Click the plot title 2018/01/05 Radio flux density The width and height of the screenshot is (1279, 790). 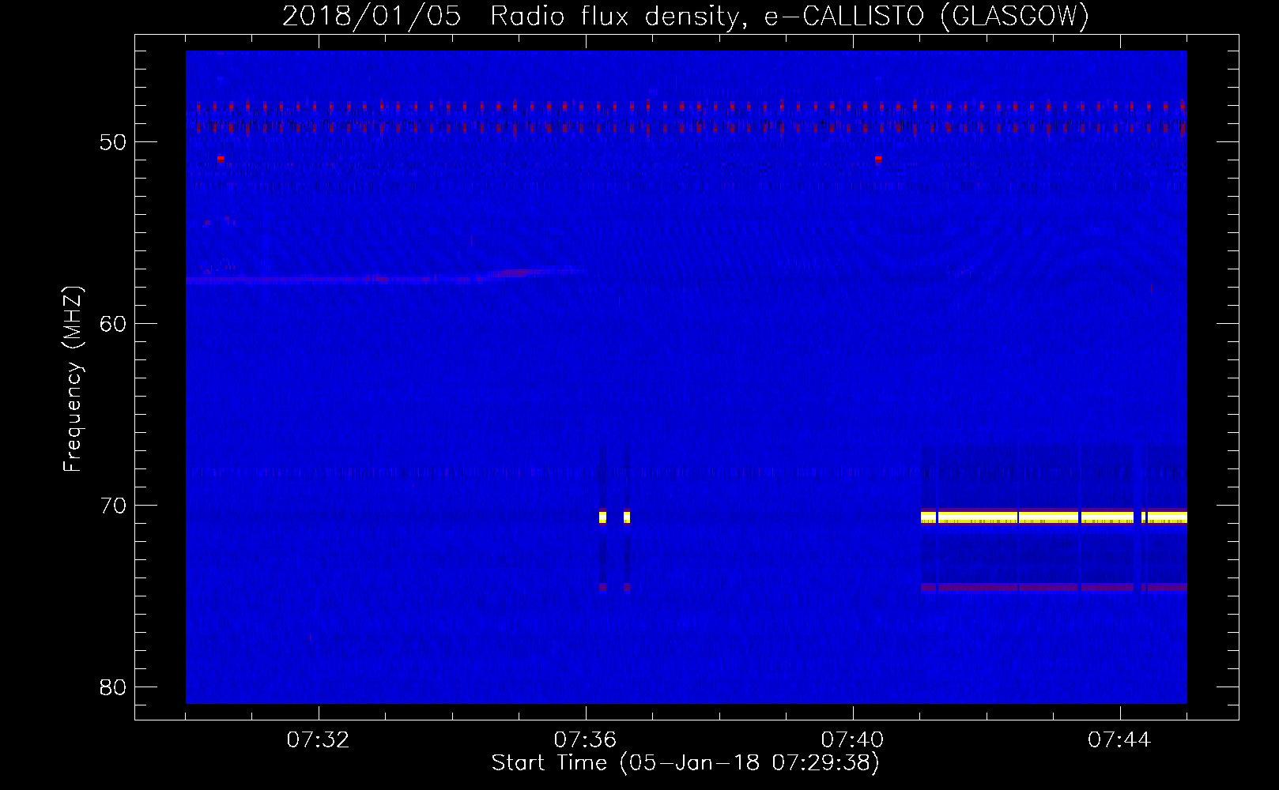[x=685, y=16]
